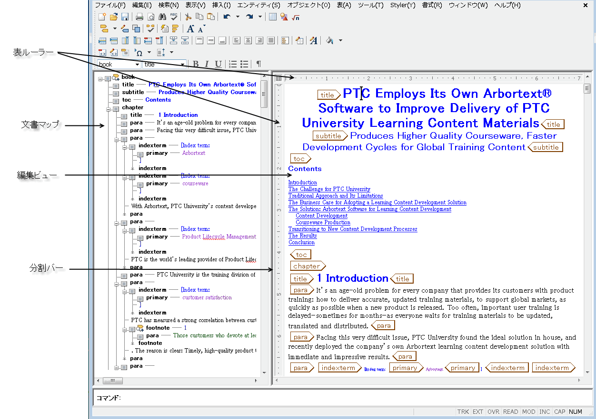The image size is (596, 419).
Task: Click The Results contents link
Action: pos(303,236)
